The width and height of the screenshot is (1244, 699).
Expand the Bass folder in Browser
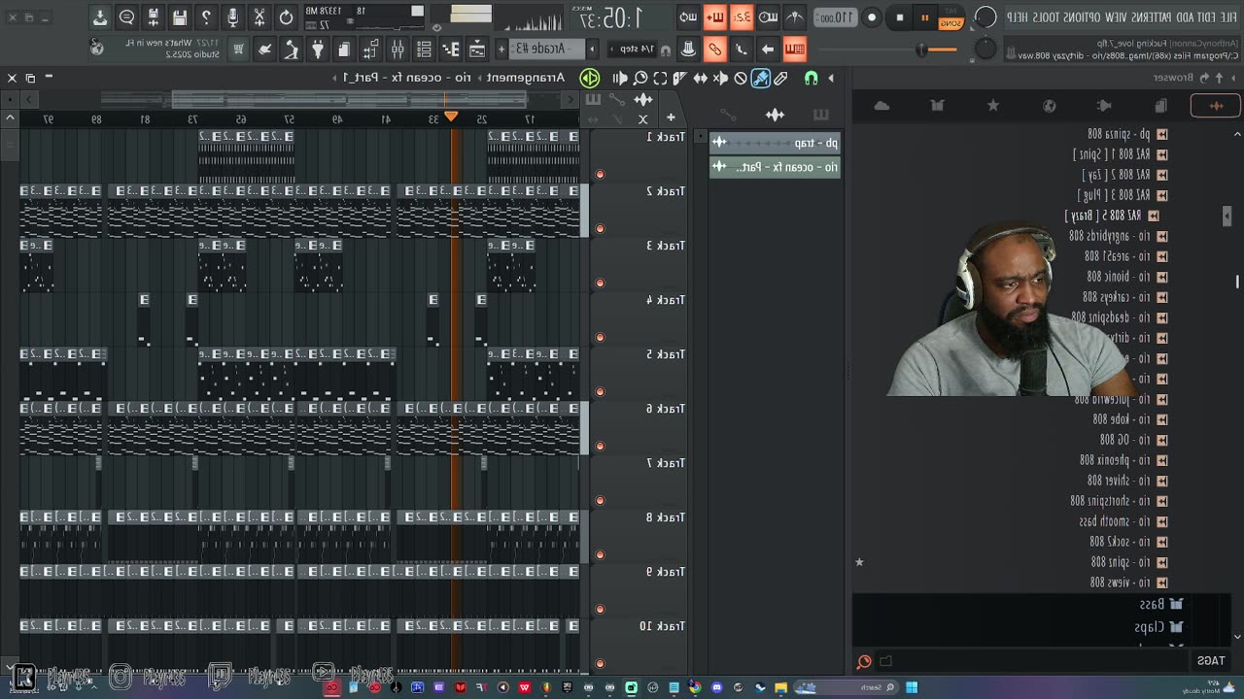point(1160,604)
